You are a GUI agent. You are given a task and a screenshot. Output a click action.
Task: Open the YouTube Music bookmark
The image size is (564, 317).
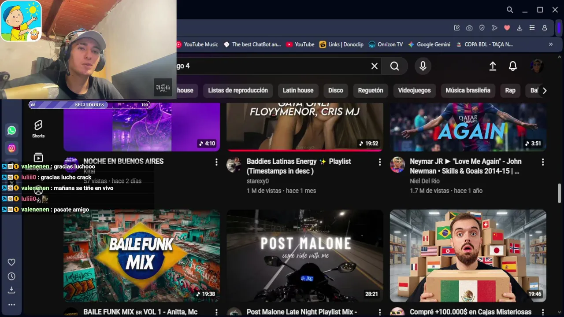(197, 44)
